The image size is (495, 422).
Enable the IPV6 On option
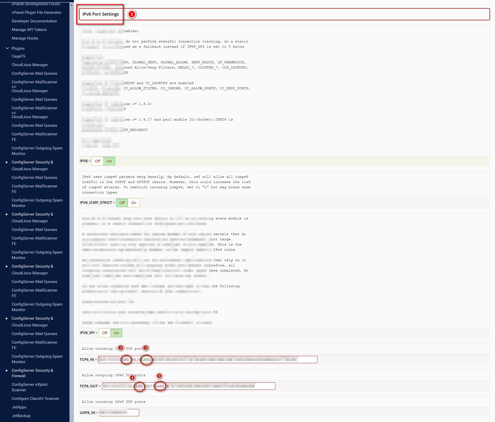(x=109, y=161)
